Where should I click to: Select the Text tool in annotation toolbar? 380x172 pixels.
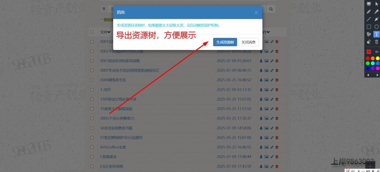377,34
